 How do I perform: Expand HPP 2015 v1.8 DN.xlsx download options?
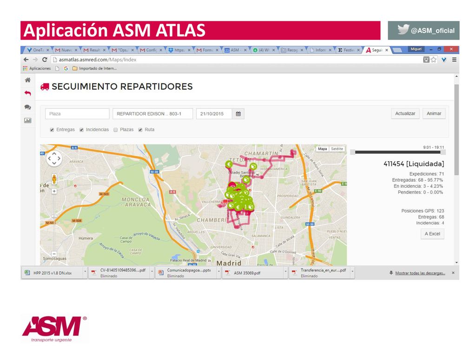(85, 272)
